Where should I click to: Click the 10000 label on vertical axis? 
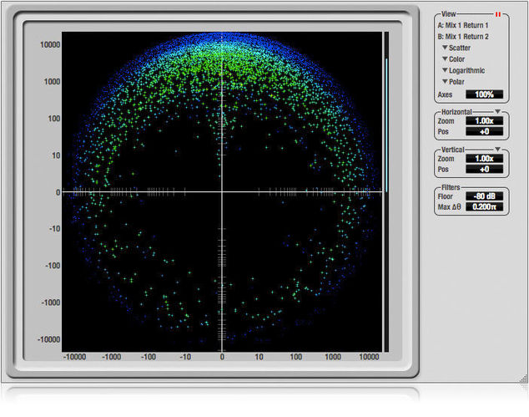coord(50,44)
